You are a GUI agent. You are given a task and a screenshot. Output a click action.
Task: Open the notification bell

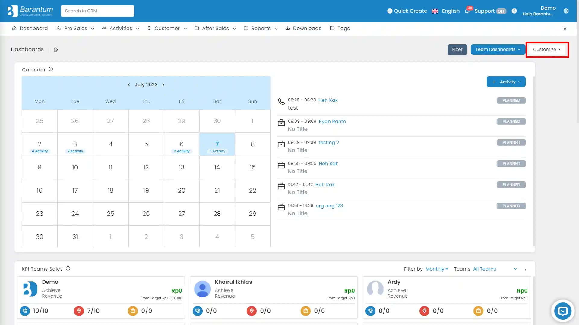(x=467, y=11)
